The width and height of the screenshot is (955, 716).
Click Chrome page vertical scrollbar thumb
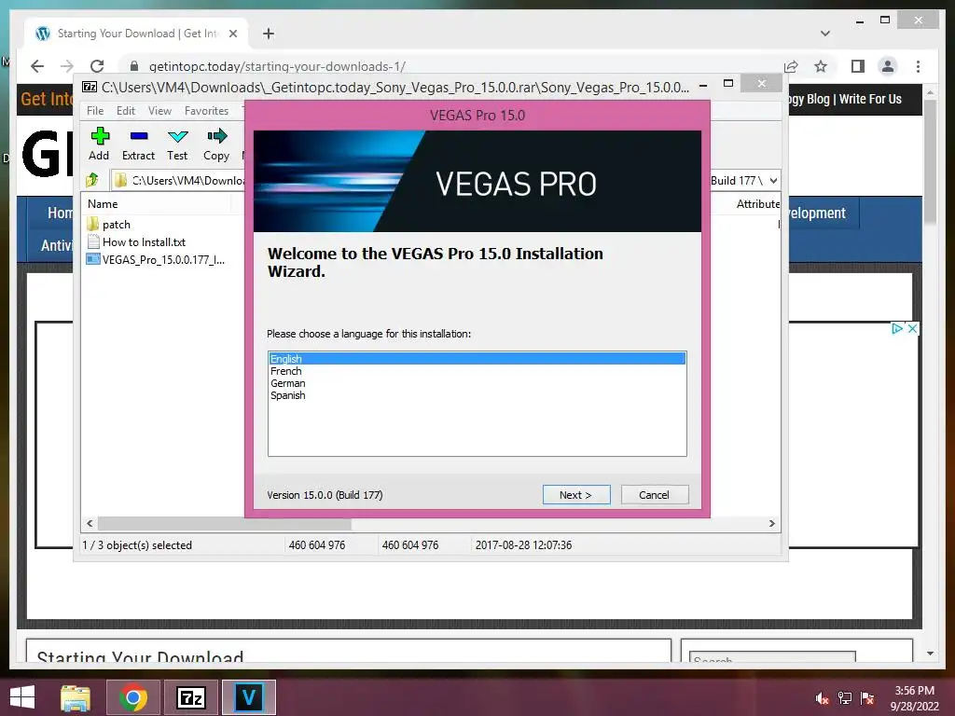[930, 162]
